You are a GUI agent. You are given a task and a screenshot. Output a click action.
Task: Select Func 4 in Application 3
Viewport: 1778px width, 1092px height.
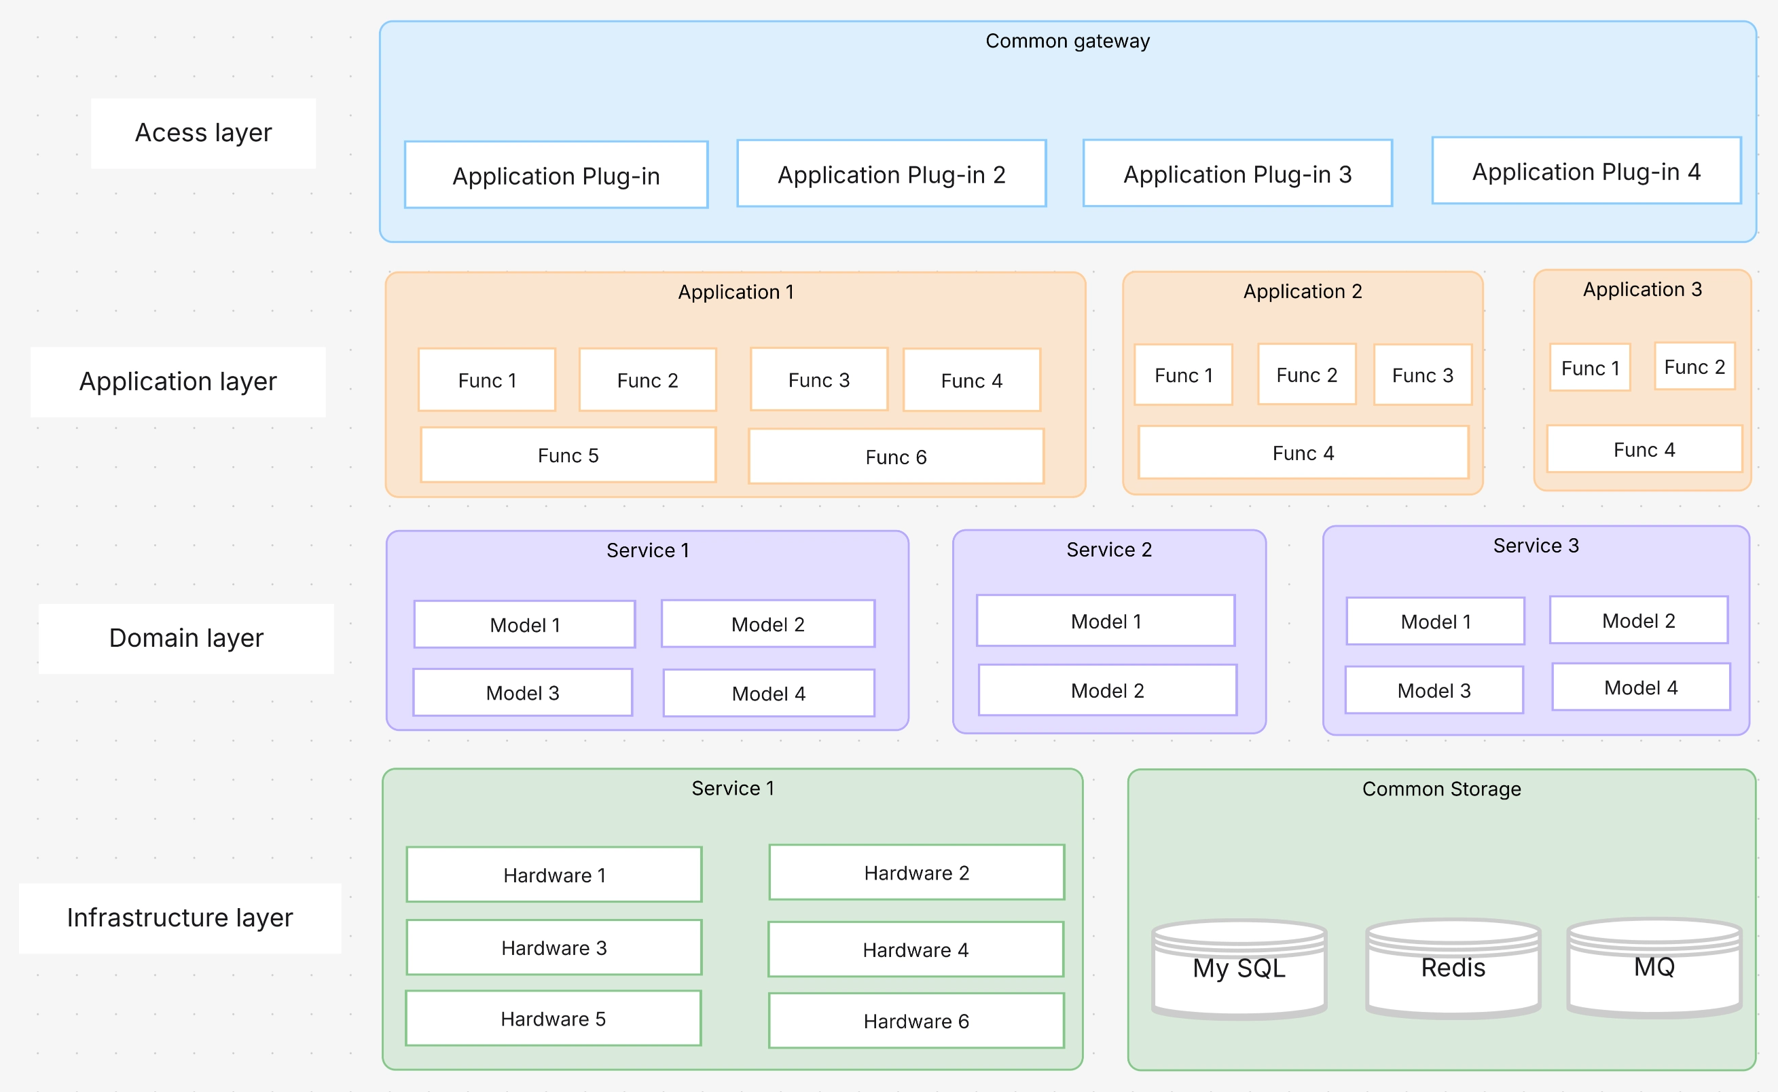click(1644, 449)
